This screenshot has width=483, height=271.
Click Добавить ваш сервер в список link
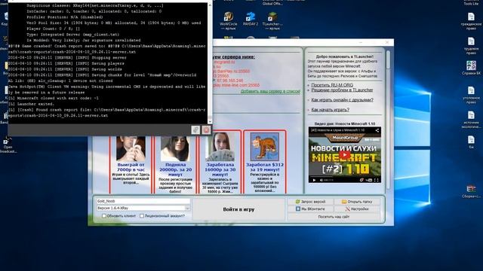pos(270,92)
